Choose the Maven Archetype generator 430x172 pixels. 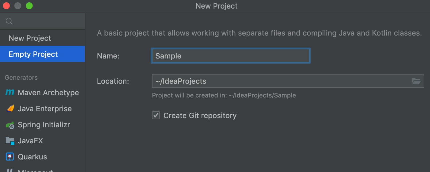tap(48, 93)
